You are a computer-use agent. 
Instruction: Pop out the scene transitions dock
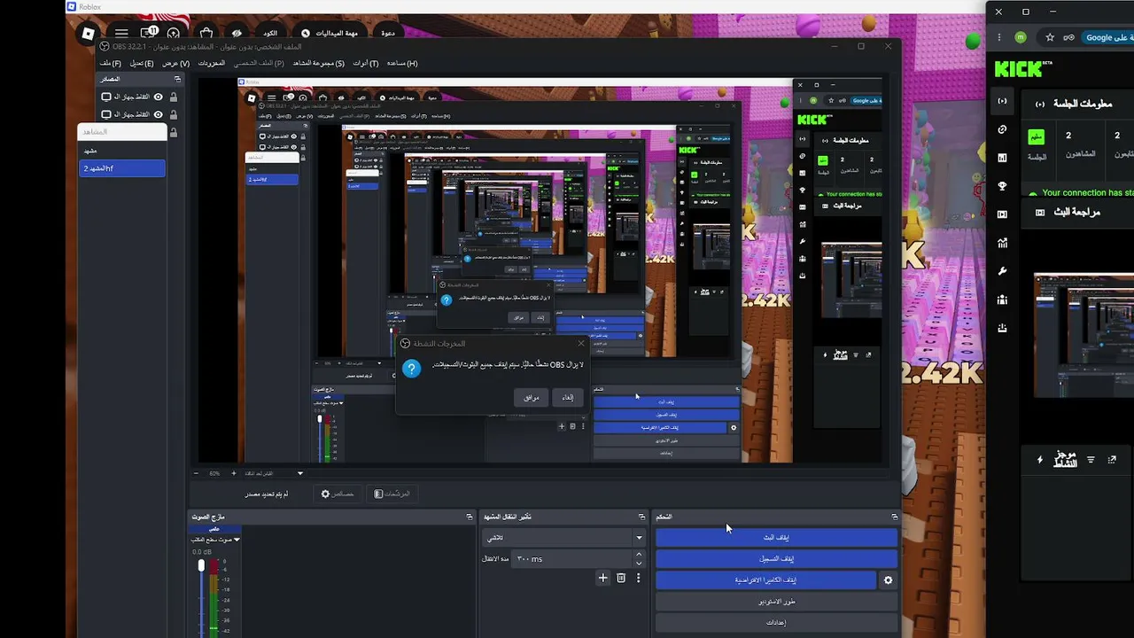coord(641,517)
